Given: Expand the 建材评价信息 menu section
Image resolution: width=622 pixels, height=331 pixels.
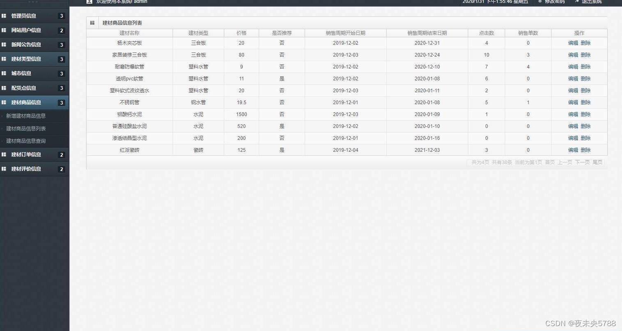Looking at the screenshot, I should tap(34, 169).
